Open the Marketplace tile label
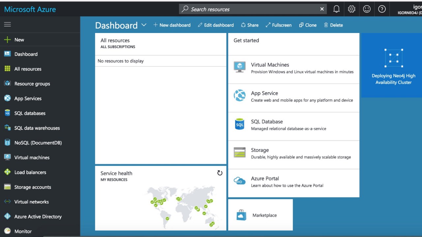 [264, 215]
